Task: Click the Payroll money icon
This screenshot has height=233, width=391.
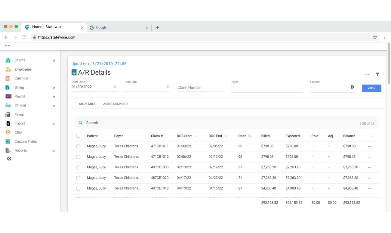Action: click(8, 96)
